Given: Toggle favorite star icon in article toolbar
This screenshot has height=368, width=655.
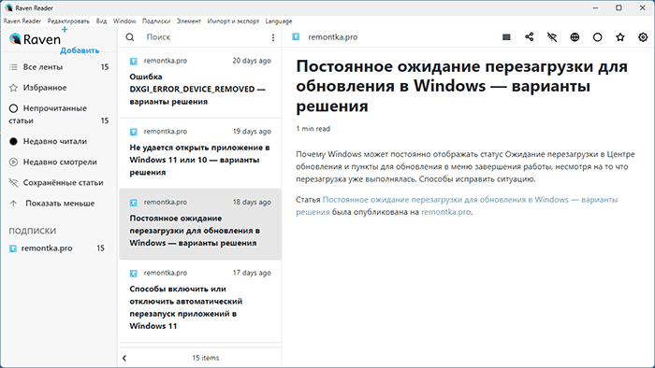Looking at the screenshot, I should coord(620,37).
